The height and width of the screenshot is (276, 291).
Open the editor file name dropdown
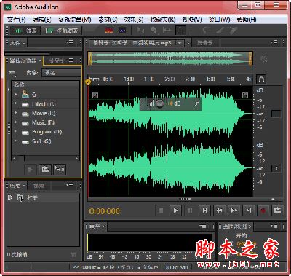point(180,43)
